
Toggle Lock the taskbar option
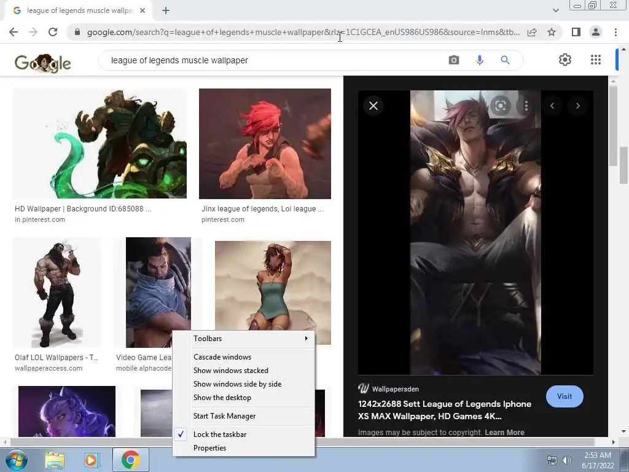(243, 435)
